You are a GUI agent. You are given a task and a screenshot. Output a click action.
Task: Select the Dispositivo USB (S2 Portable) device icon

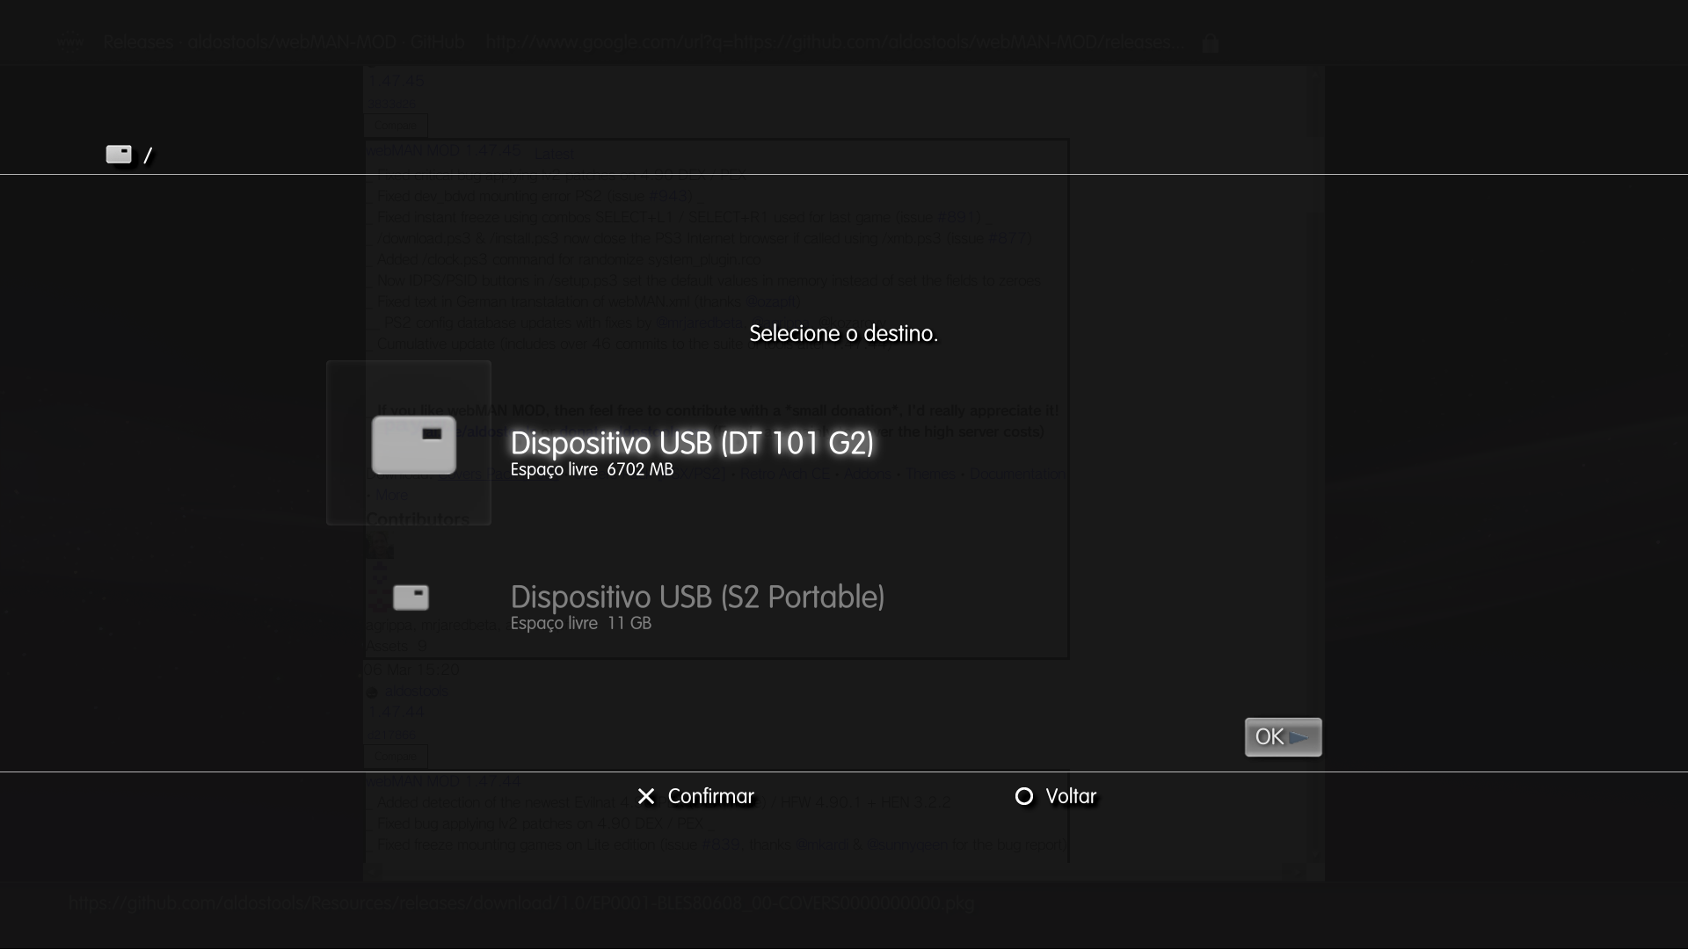411,598
